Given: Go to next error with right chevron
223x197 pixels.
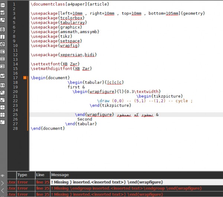Looking at the screenshot, I should point(3,183).
